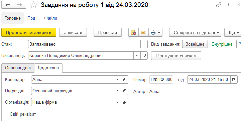The height and width of the screenshot is (121, 244).
Task: Click the Провести button
Action: [x=108, y=32]
